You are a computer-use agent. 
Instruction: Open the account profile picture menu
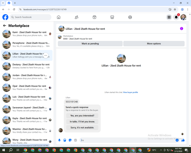point(183,17)
